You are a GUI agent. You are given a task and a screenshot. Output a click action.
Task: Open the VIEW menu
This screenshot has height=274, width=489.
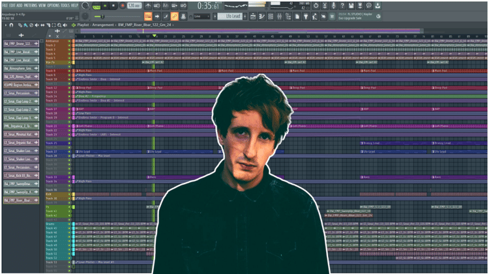click(42, 5)
